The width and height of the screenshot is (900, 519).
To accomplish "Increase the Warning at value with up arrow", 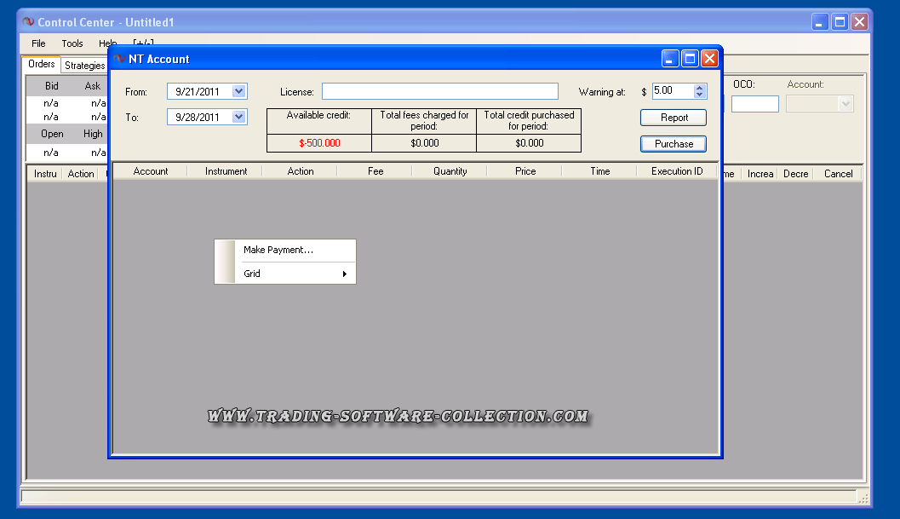I will (700, 87).
